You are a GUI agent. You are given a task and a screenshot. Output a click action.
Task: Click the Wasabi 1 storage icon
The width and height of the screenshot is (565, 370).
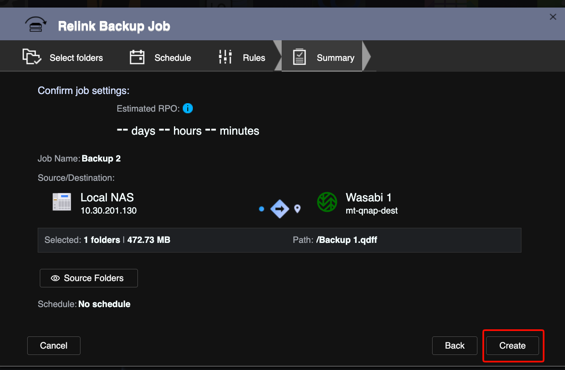(327, 202)
